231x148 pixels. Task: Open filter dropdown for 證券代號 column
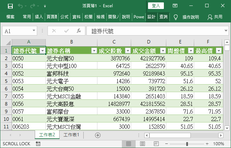pyautogui.click(x=43, y=51)
